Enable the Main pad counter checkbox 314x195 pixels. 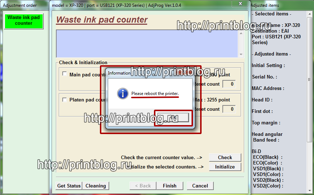(x=64, y=74)
